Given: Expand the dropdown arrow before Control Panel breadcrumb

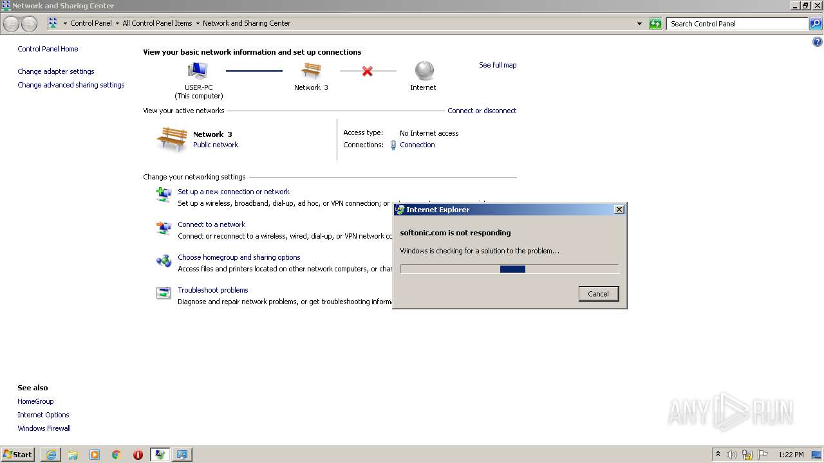Looking at the screenshot, I should [x=65, y=24].
